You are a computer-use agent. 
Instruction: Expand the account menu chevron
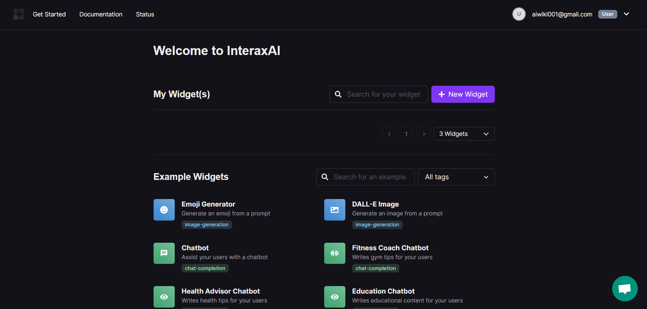click(x=626, y=14)
